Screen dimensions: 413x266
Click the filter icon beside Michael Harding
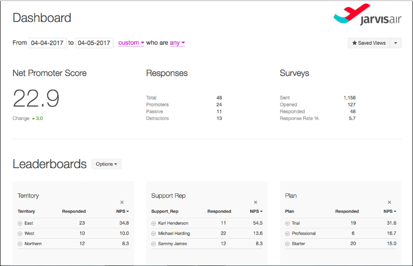tap(154, 234)
